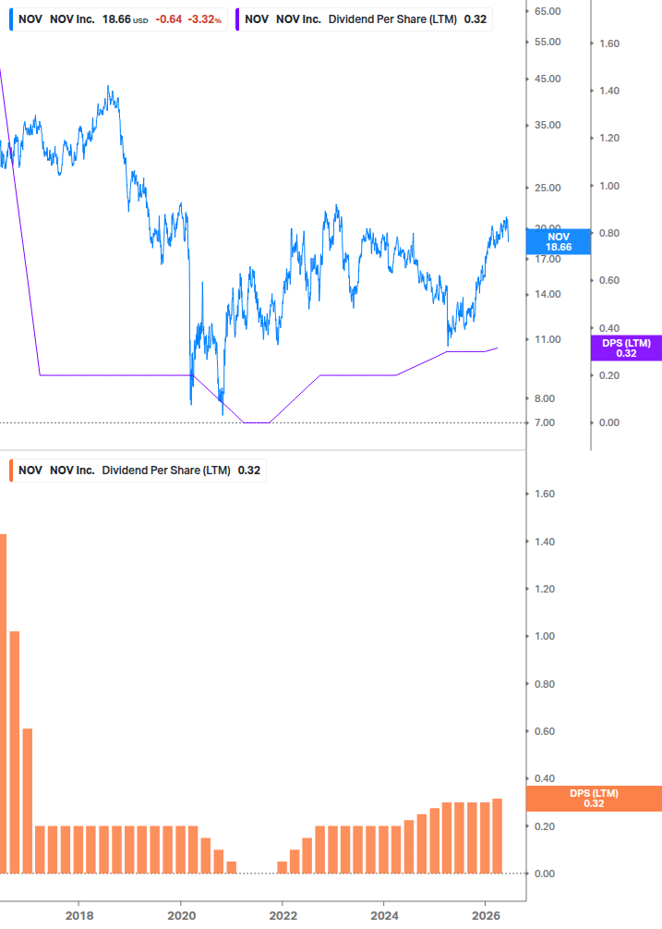Image resolution: width=662 pixels, height=929 pixels.
Task: Click the 8.00 label on price axis
Action: pyautogui.click(x=545, y=398)
